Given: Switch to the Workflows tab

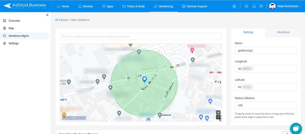Looking at the screenshot, I should click(x=283, y=32).
